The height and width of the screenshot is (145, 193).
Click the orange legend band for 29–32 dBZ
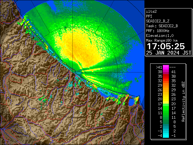[x=166, y=85]
